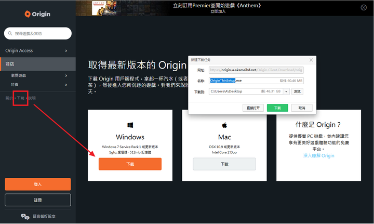
Task: Edit the OriginThinSetup.exe file name field
Action: (256, 81)
